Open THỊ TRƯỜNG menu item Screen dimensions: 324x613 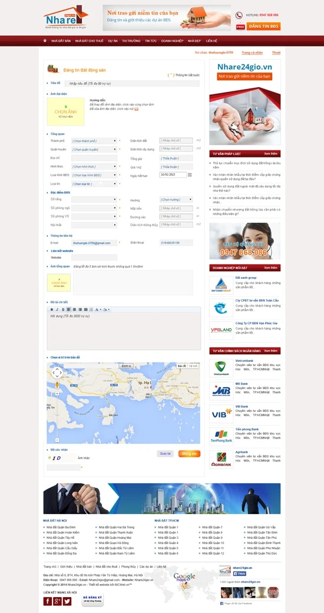coord(131,41)
